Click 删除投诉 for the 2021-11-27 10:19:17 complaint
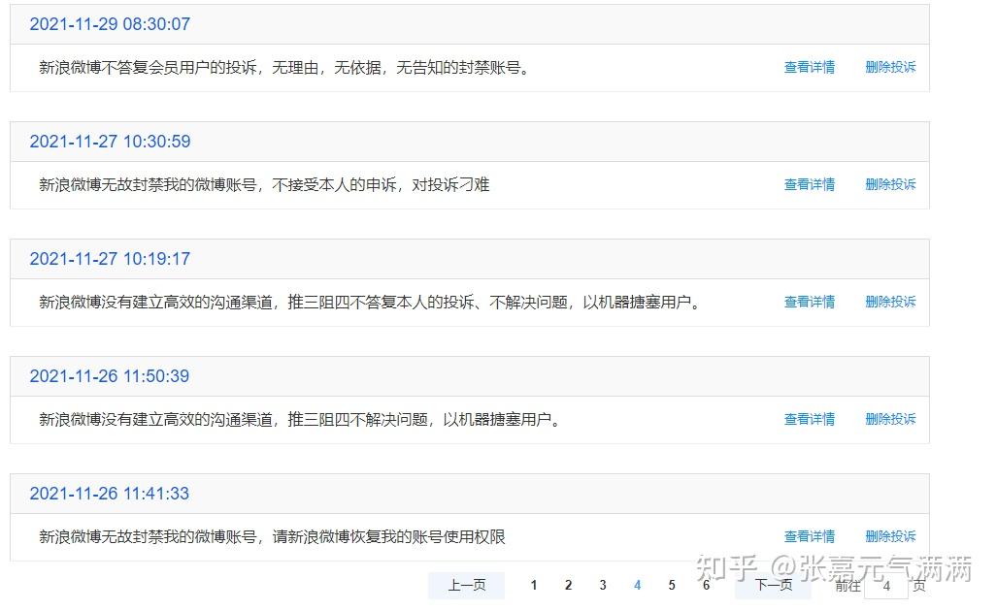997x610 pixels. 890,302
